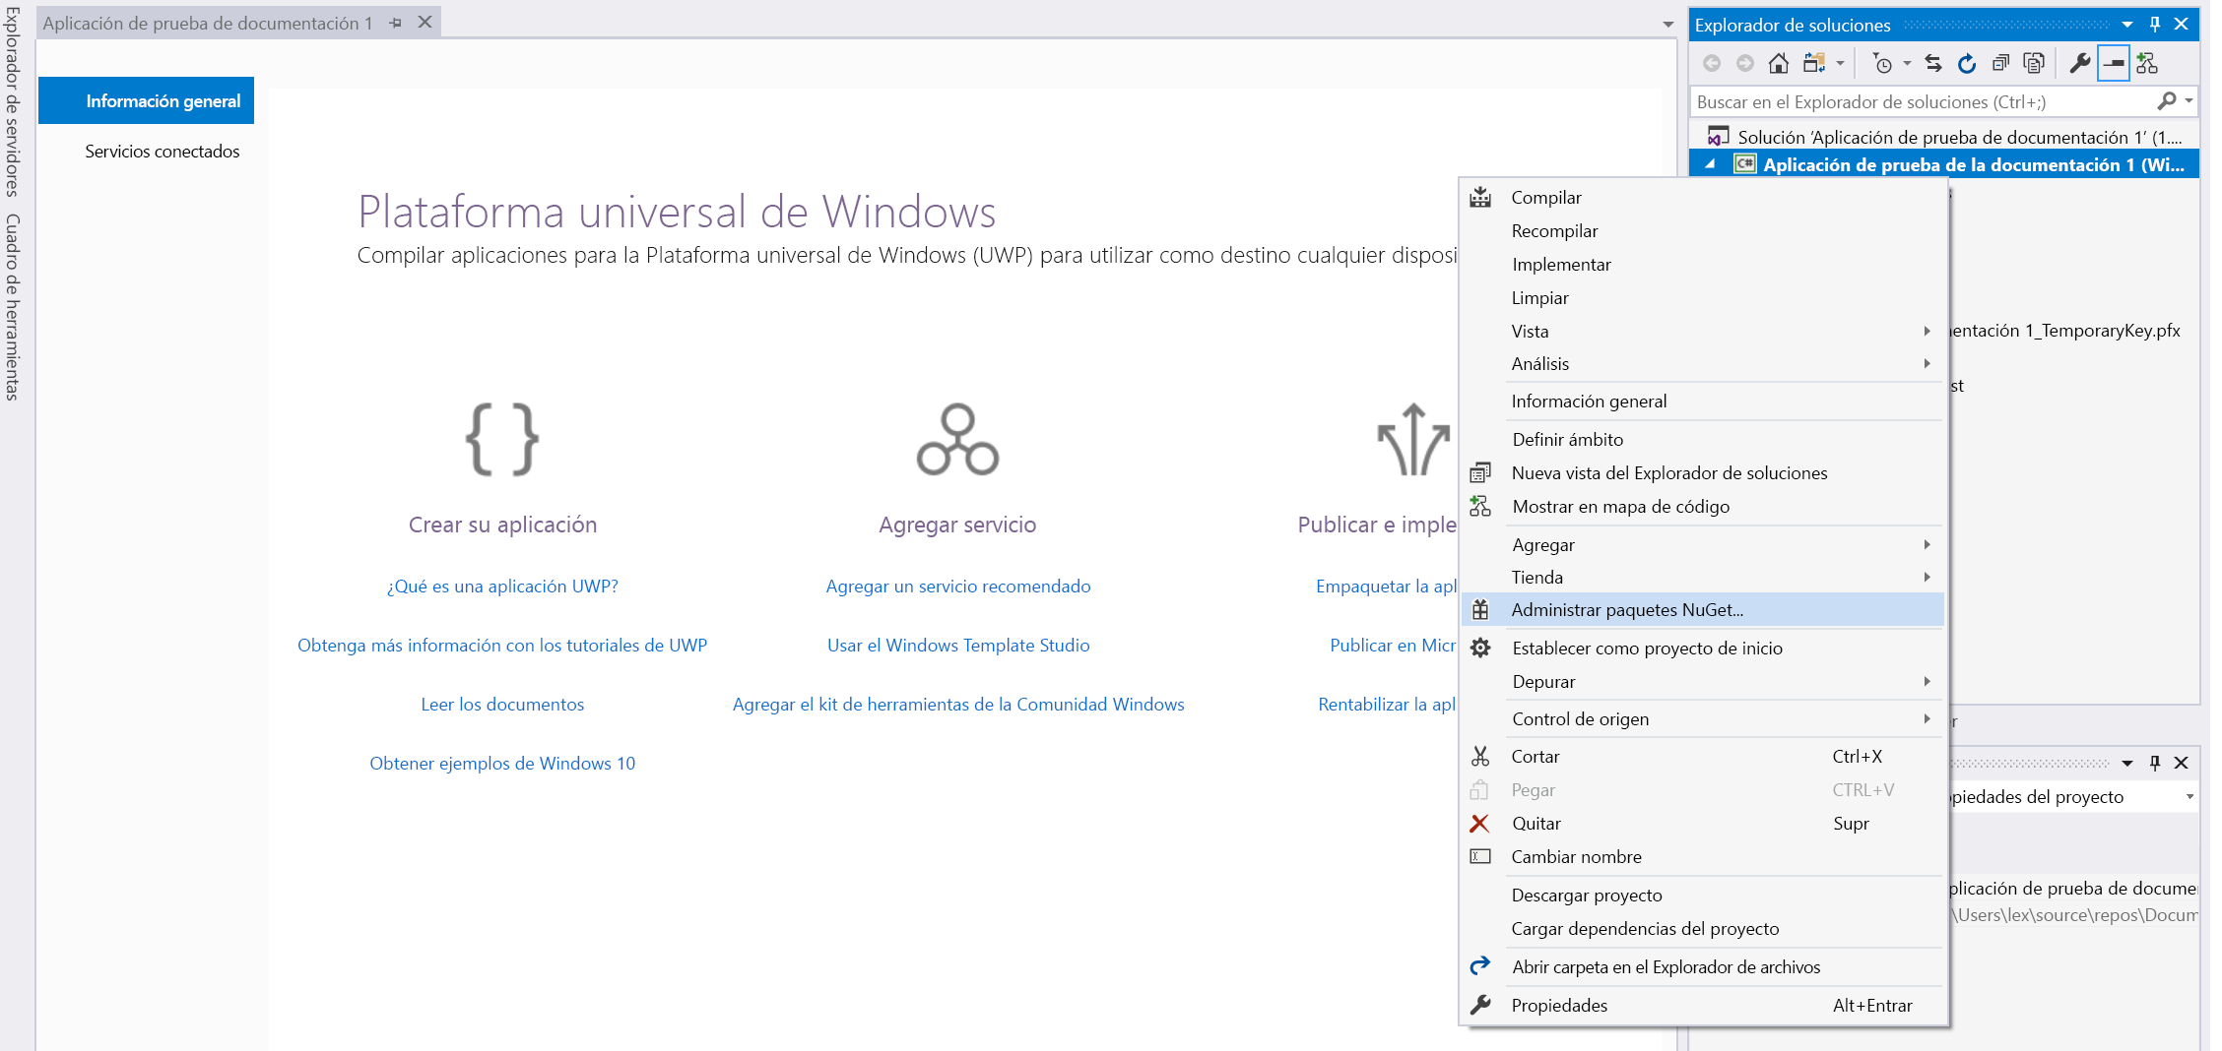Viewport: 2222px width, 1051px height.
Task: Open the ¿Qué es una aplicación UWP? link
Action: [x=502, y=586]
